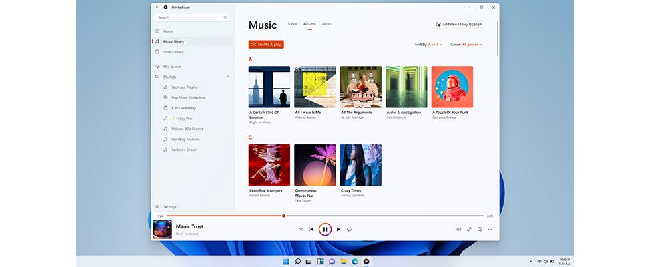The width and height of the screenshot is (647, 267).
Task: Open Settings with the gear icon
Action: click(x=157, y=206)
